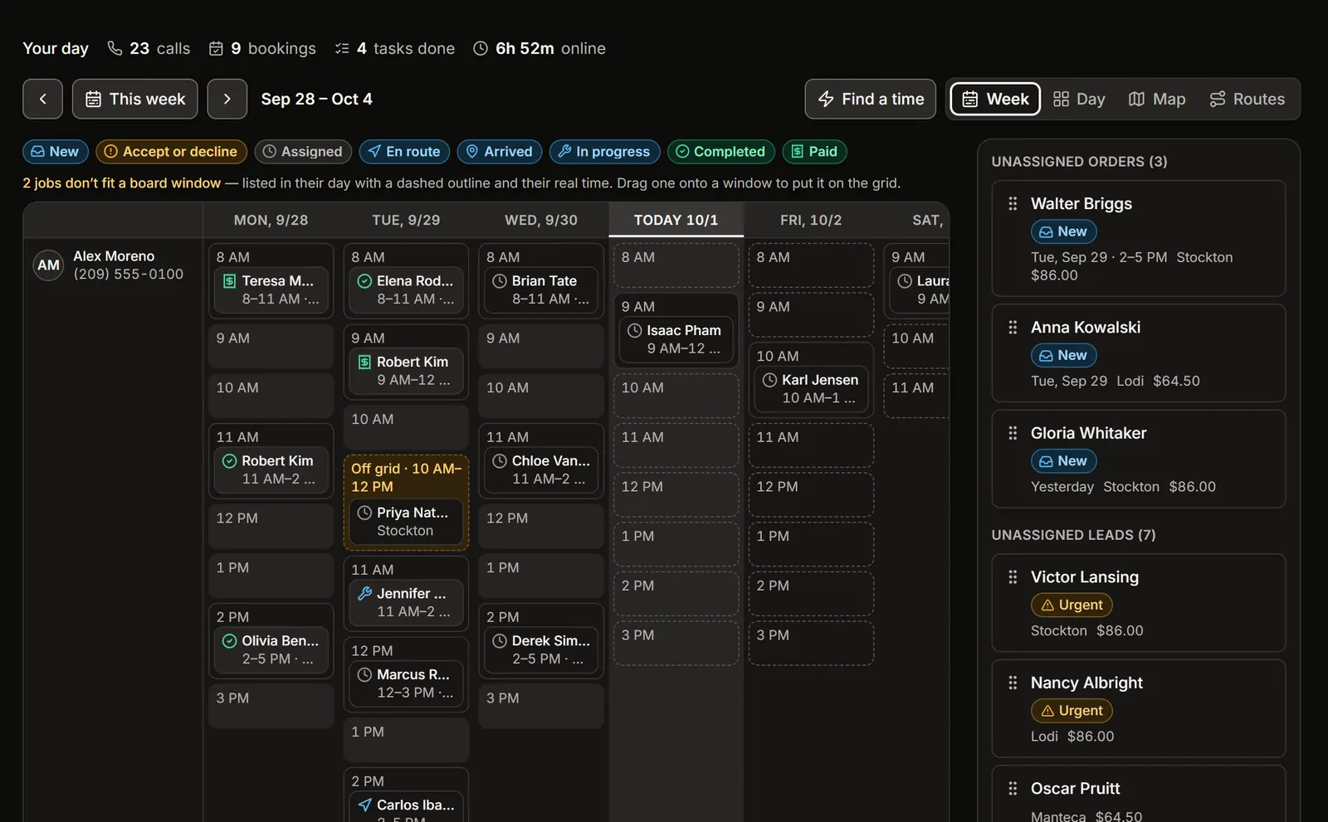Toggle the Assigned status filter chip
This screenshot has height=822, width=1328.
pyautogui.click(x=303, y=152)
